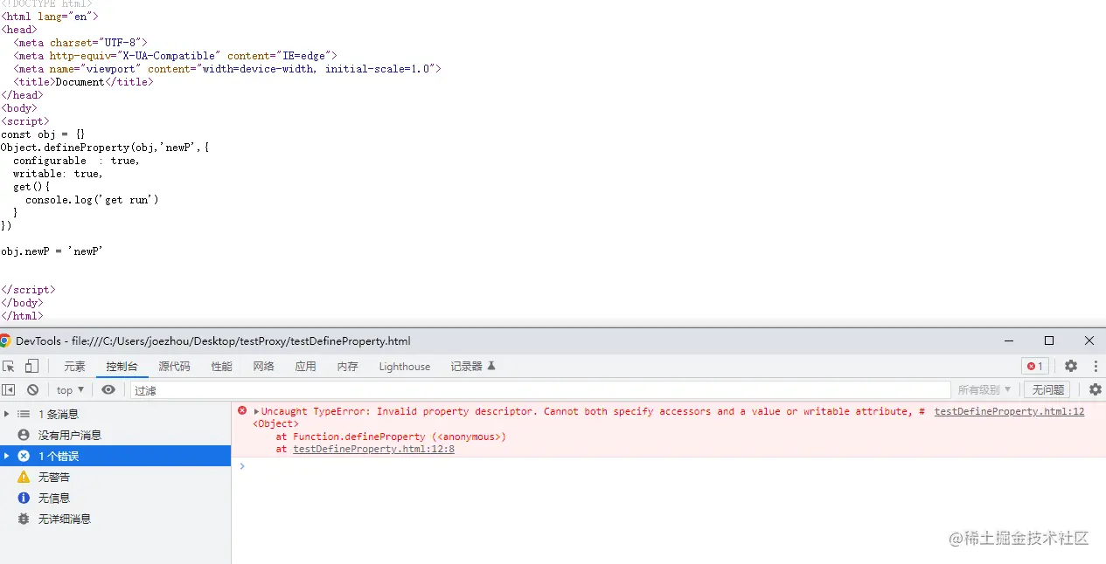Screen dimensions: 1106x564
Task: Select the 1 条消息 sidebar row
Action: 115,414
